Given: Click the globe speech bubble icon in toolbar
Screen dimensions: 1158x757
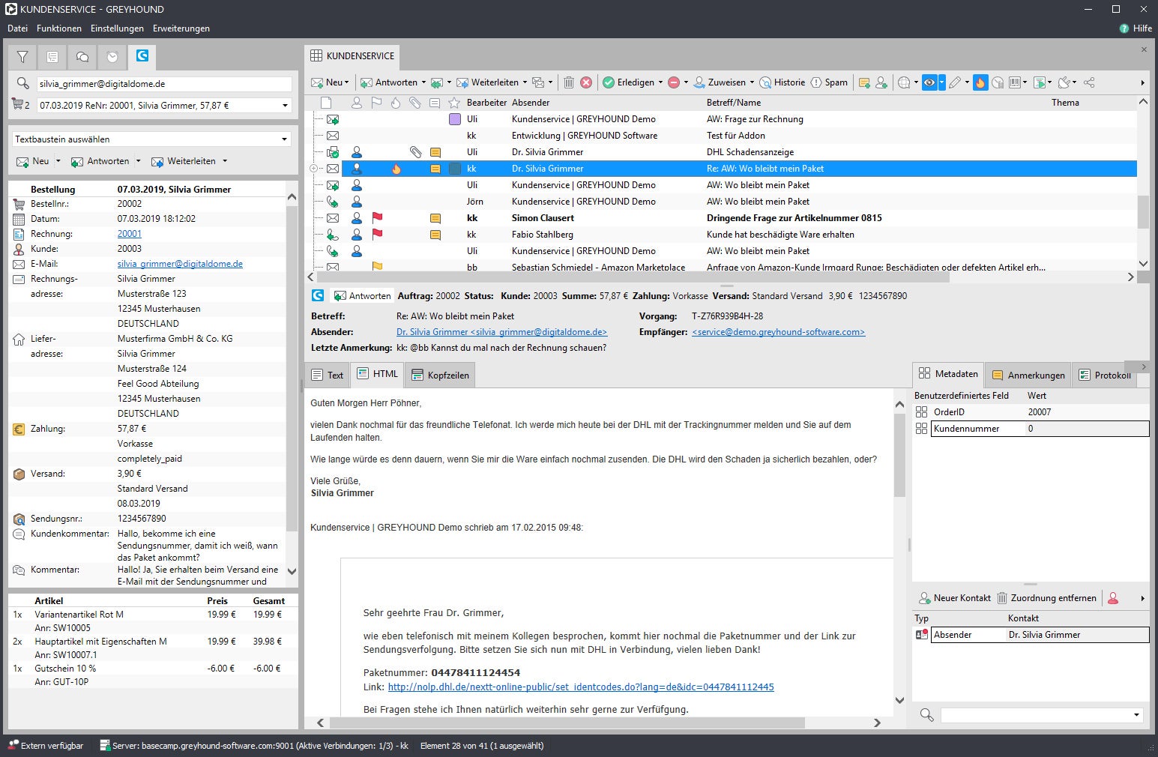Looking at the screenshot, I should coord(905,82).
